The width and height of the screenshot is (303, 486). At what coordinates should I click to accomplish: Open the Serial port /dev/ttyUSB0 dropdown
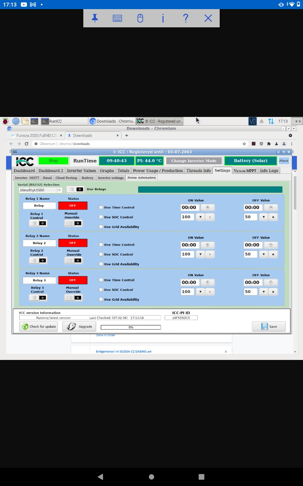[x=40, y=190]
